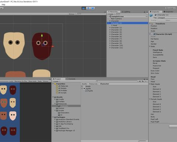Click the Project search field

pyautogui.click(x=117, y=81)
